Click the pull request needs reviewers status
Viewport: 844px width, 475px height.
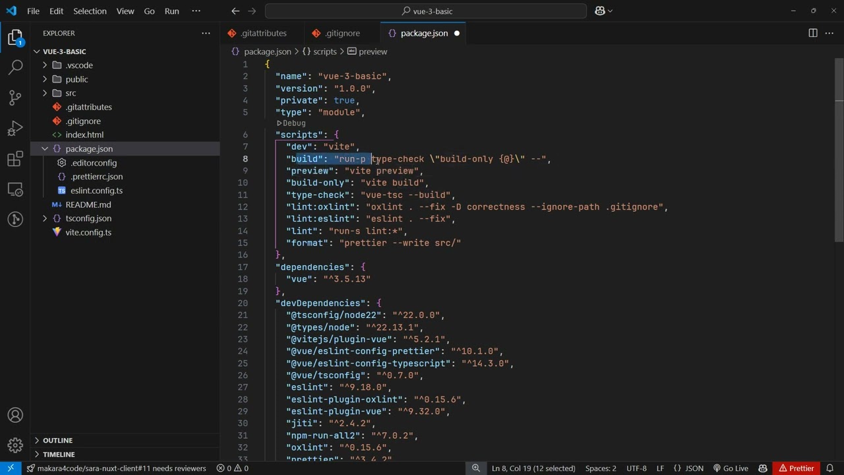[117, 468]
